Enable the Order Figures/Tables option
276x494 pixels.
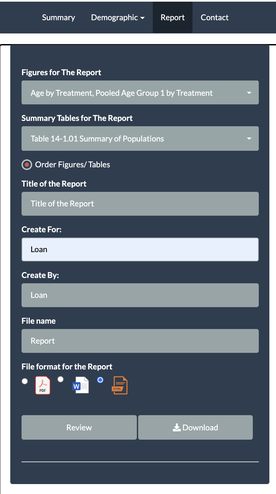point(27,164)
